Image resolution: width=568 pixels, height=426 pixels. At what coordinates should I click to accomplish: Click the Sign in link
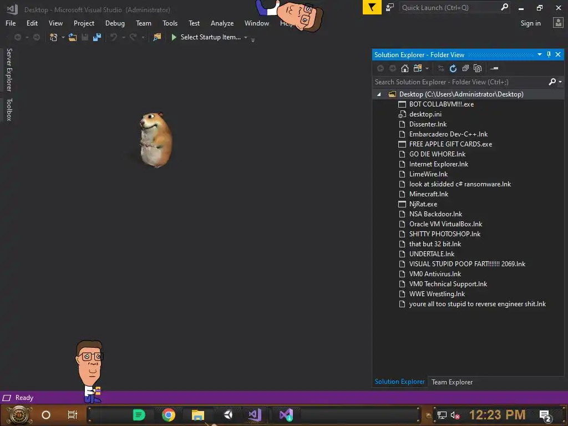point(530,23)
